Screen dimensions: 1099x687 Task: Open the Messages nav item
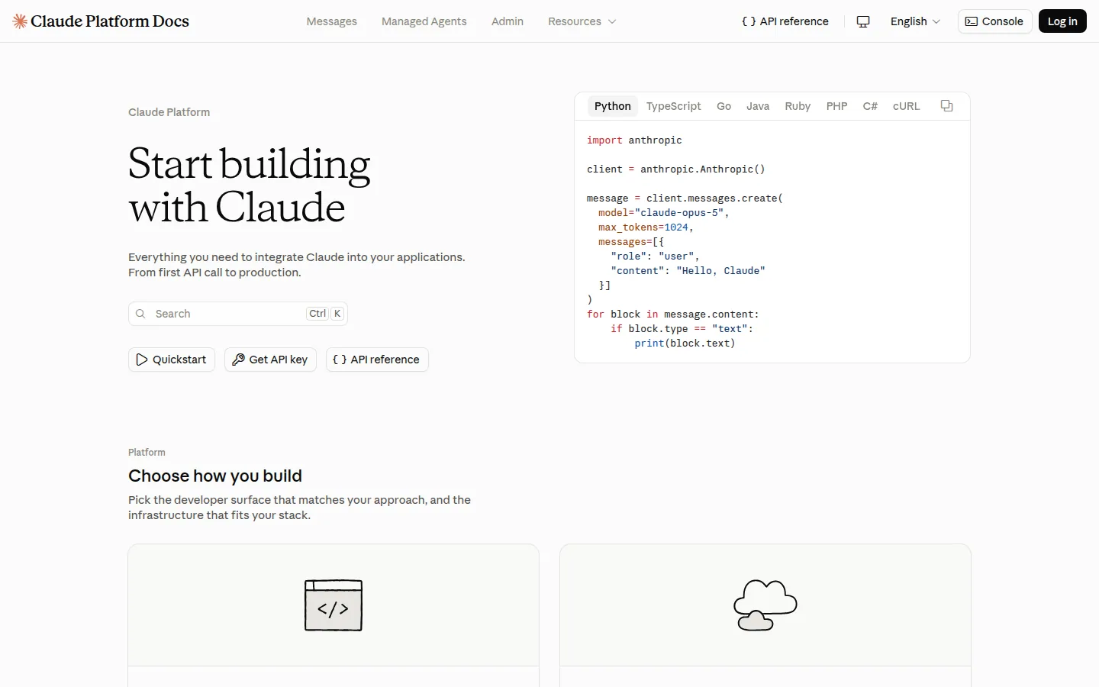(331, 21)
